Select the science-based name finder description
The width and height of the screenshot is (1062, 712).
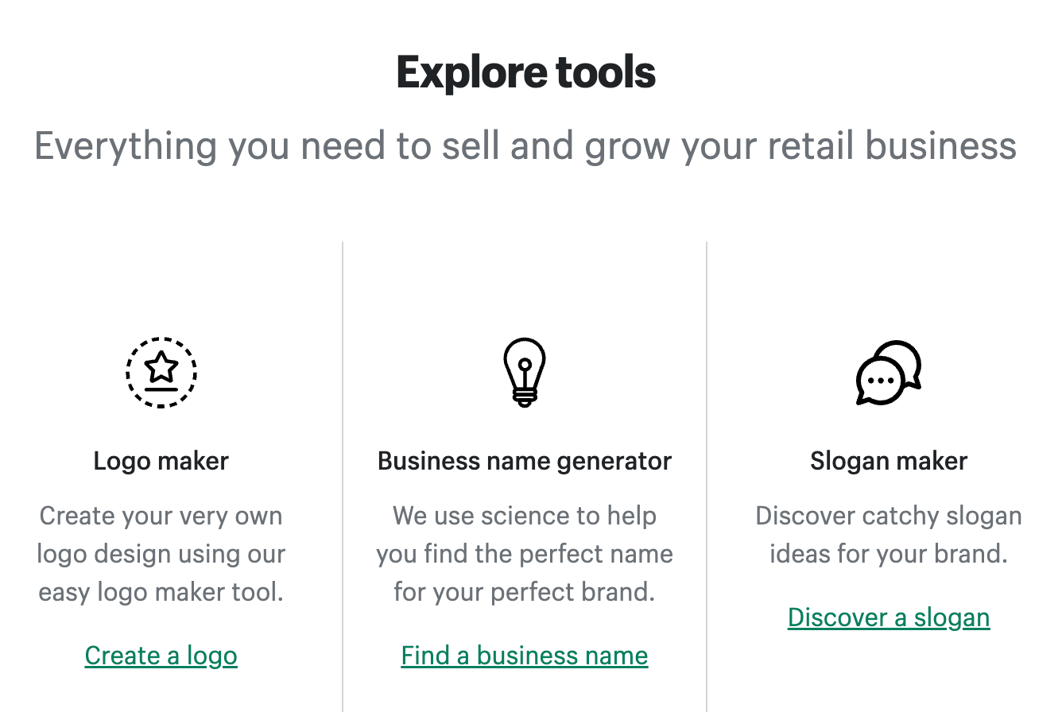click(524, 553)
